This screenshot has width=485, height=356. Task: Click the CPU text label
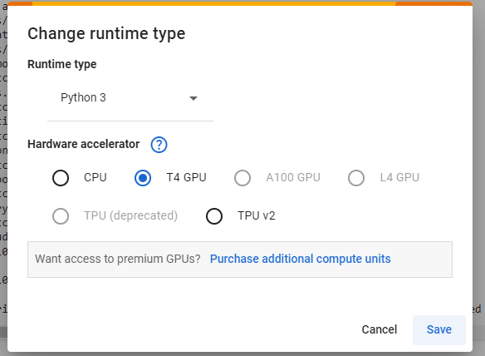96,177
